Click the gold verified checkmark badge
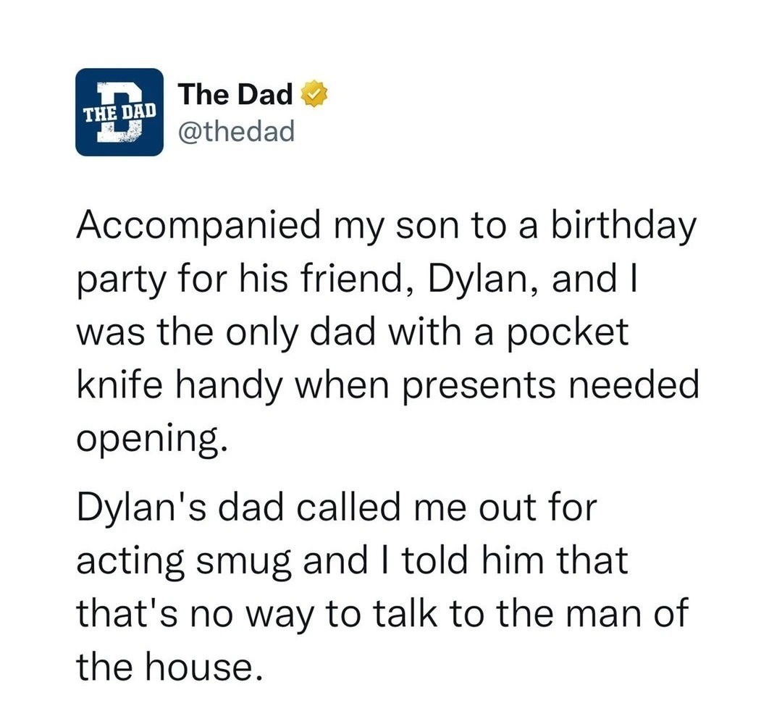Image resolution: width=782 pixels, height=724 pixels. [315, 94]
